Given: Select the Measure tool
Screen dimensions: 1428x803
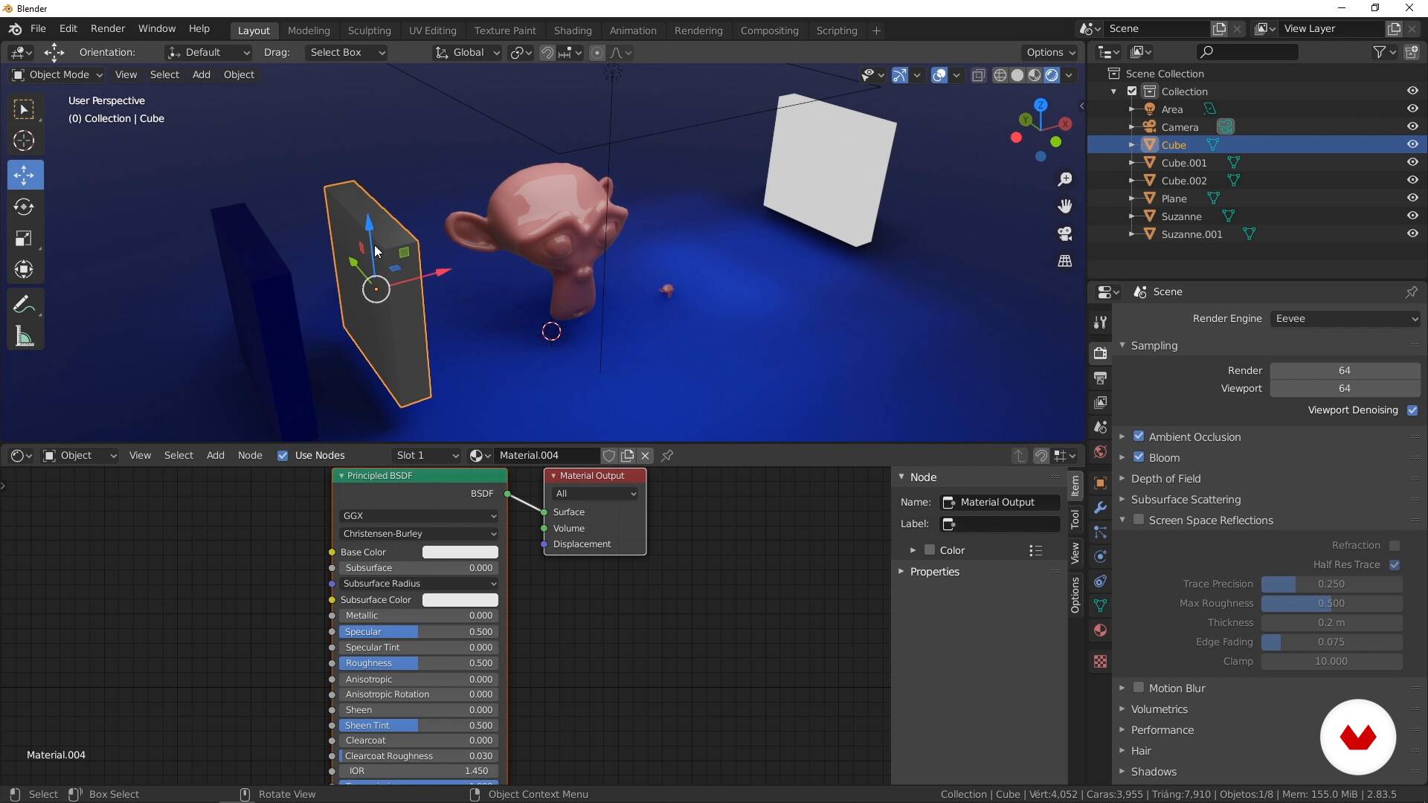Looking at the screenshot, I should [x=24, y=337].
